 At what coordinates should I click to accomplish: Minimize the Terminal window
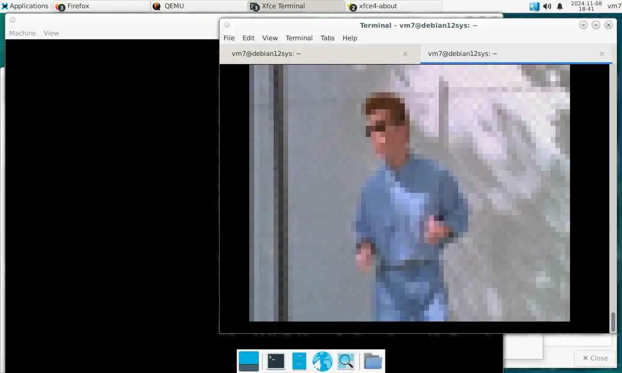click(x=583, y=25)
